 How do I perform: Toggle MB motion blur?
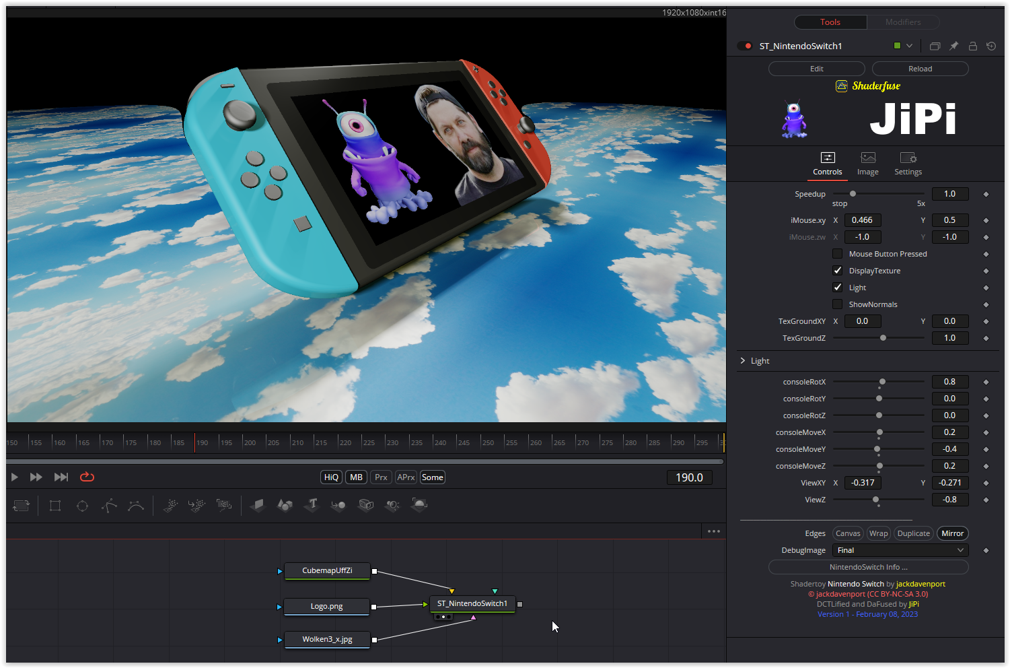coord(356,477)
